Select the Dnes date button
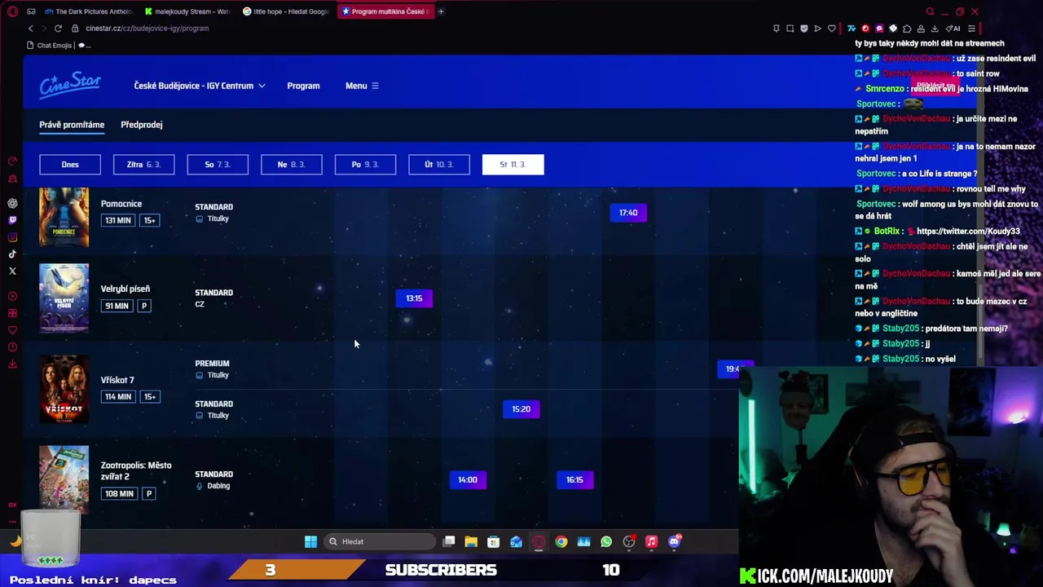Viewport: 1043px width, 587px height. (70, 165)
